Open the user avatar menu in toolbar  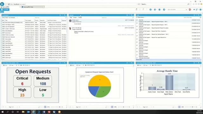click(190, 9)
